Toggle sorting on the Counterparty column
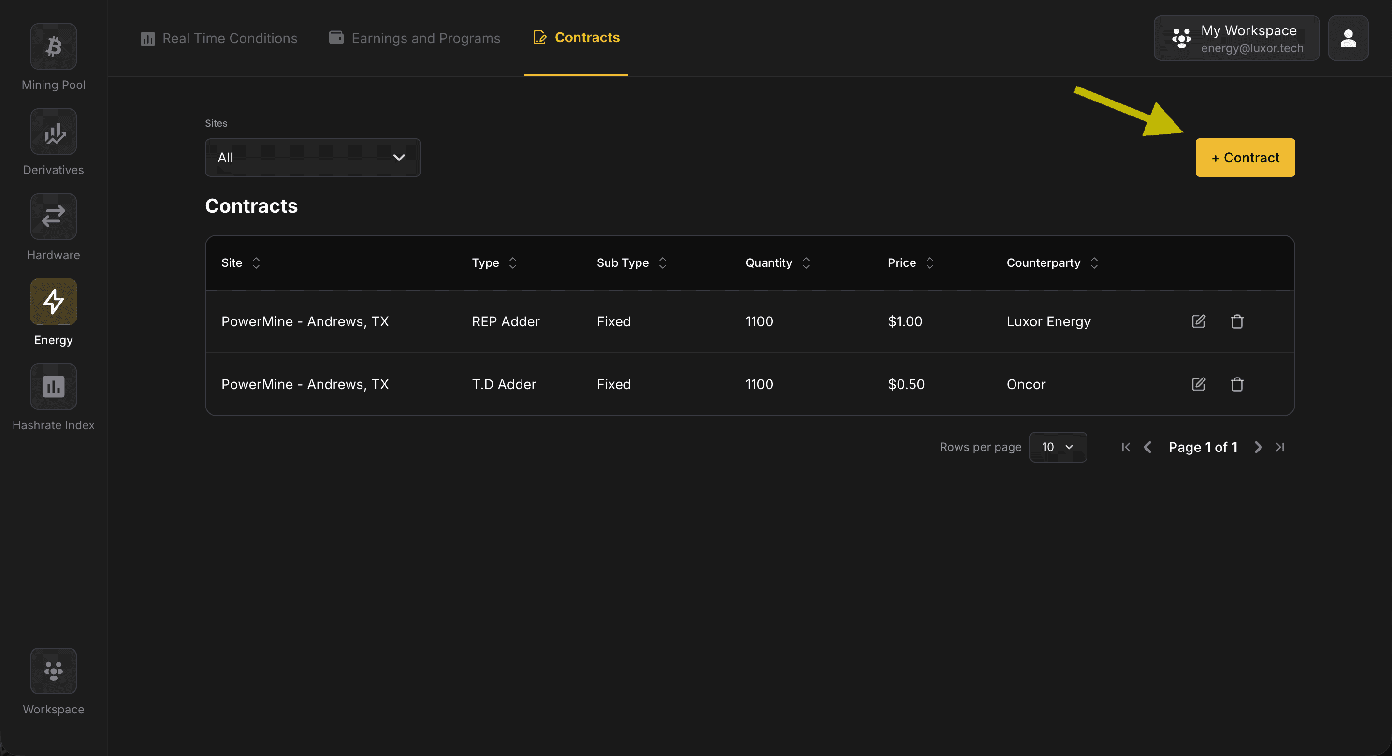 [x=1094, y=262]
